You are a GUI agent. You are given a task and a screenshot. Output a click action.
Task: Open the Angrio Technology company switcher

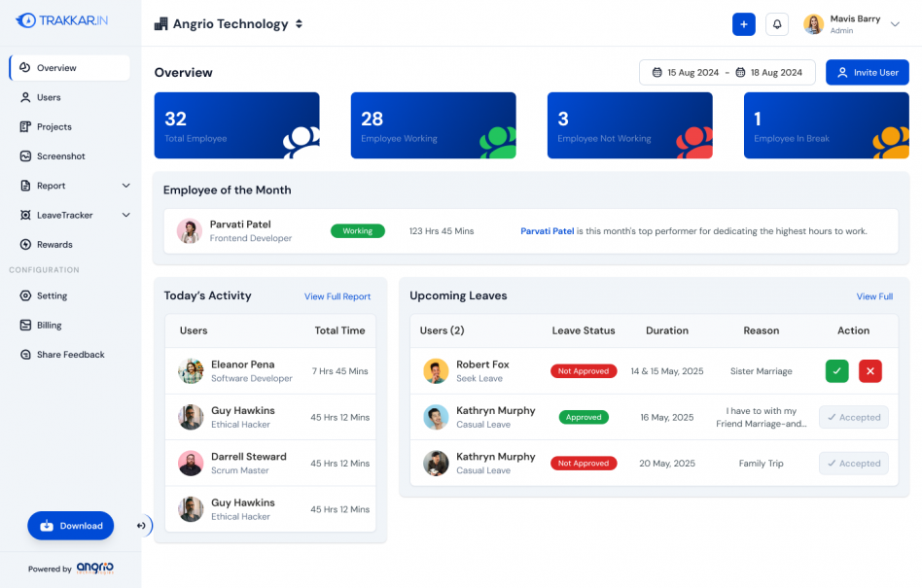[229, 24]
